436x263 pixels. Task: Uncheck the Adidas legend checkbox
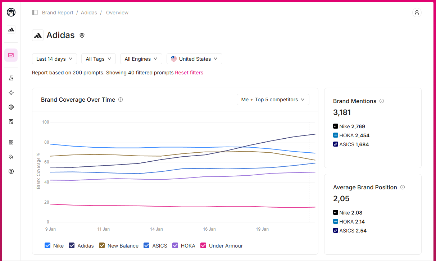[72, 246]
